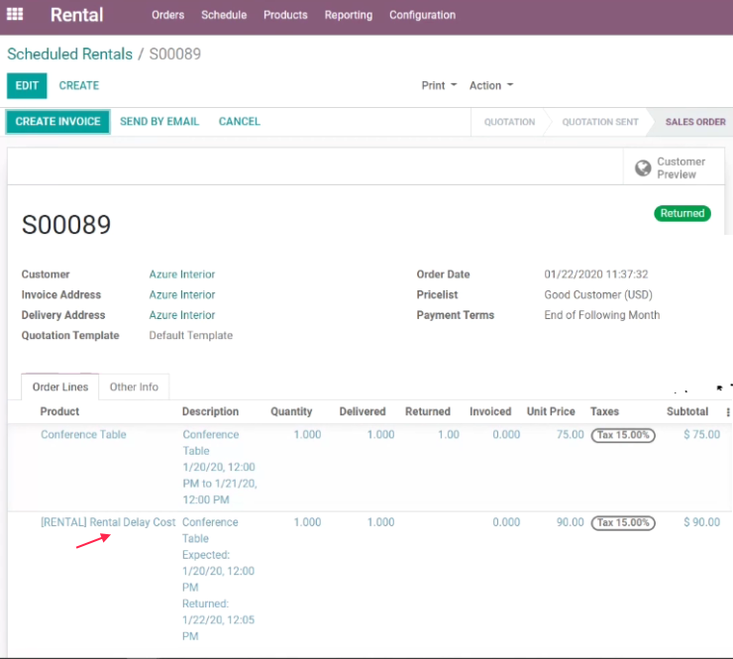This screenshot has height=659, width=733.
Task: Click the Taxes column header
Action: pyautogui.click(x=604, y=411)
